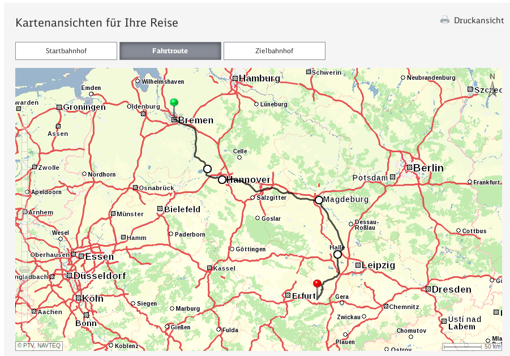Select the Hannover stop circle on route
510x356 pixels.
click(x=222, y=179)
